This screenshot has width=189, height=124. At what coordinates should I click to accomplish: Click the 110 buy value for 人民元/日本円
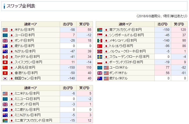click(89, 68)
